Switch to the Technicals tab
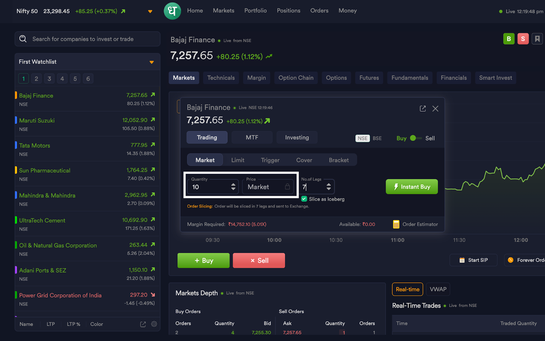 (221, 78)
